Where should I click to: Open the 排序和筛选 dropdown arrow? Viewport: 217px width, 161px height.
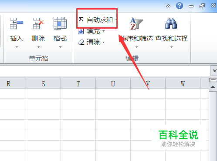tap(136, 47)
